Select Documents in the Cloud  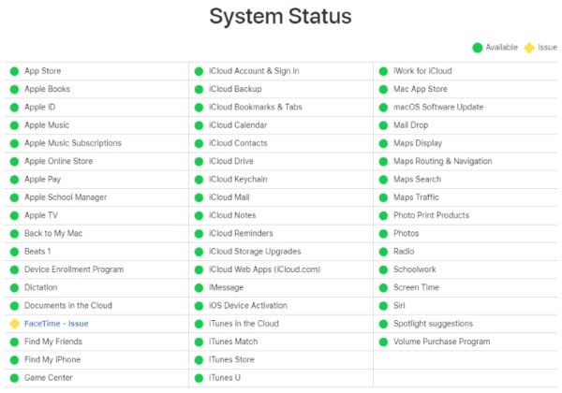68,306
